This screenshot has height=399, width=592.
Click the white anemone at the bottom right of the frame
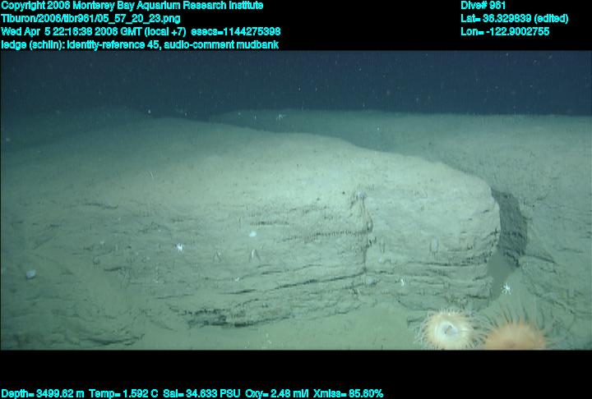point(448,330)
